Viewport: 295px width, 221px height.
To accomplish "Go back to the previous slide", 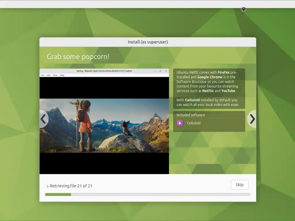I will [x=44, y=119].
